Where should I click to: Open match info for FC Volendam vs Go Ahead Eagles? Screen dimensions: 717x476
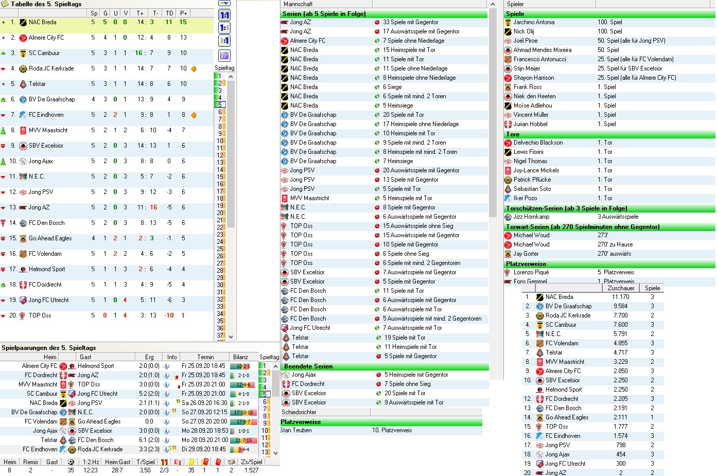point(166,421)
